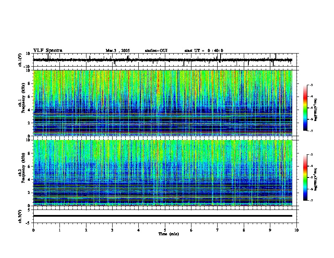Image resolution: width=334 pixels, height=258 pixels.
Task: Click time axis tick label "7"
Action: click(x=218, y=230)
